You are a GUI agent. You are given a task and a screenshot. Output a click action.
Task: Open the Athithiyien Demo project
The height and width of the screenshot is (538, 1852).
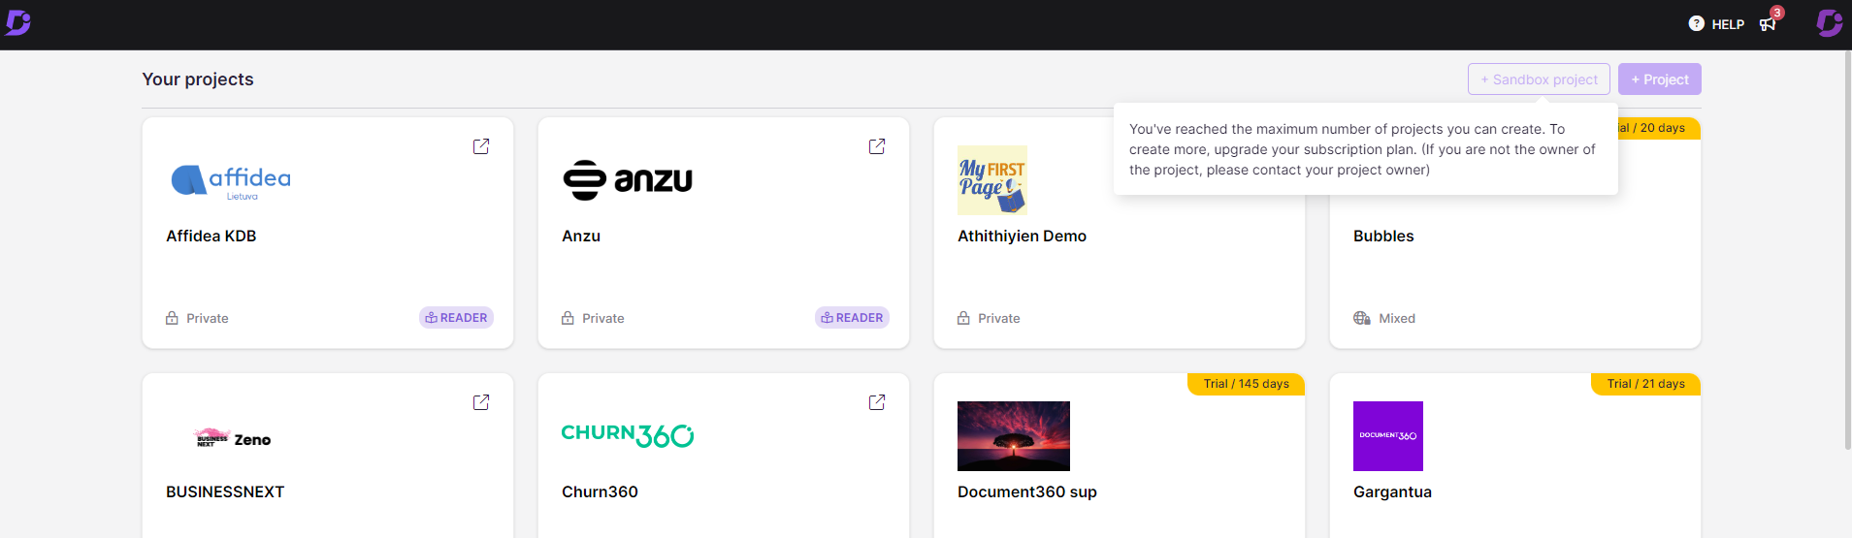pyautogui.click(x=1022, y=237)
